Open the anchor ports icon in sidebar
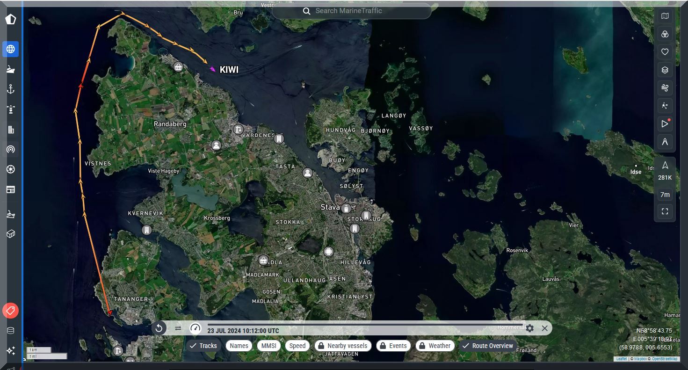Image resolution: width=688 pixels, height=370 pixels. click(11, 89)
